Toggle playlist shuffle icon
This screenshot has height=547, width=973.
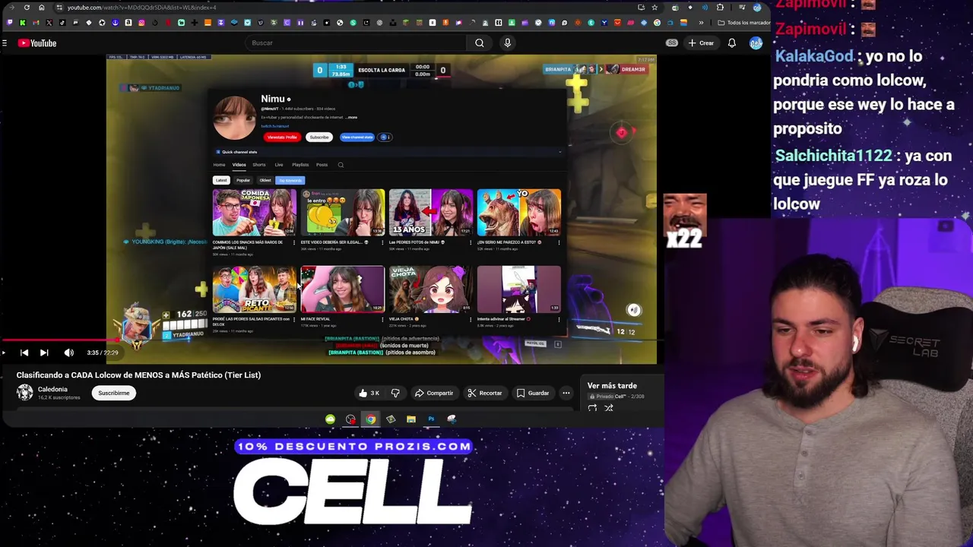[609, 408]
